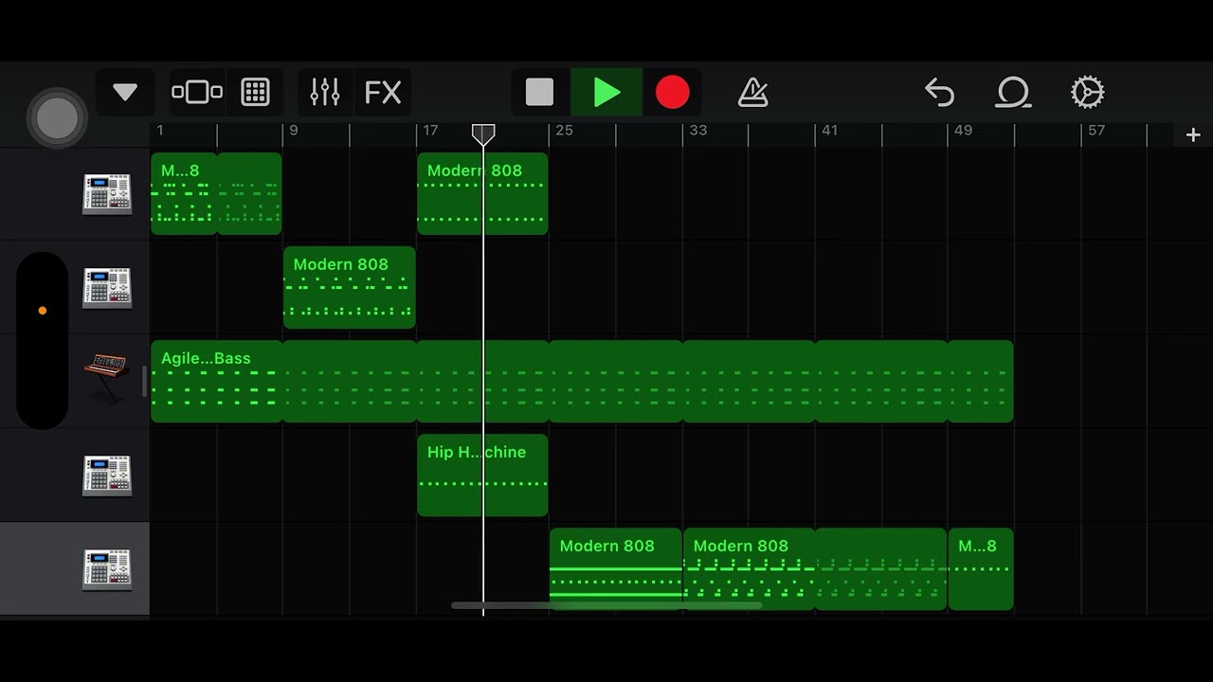Select Modern 808 region at bar 25

point(616,568)
